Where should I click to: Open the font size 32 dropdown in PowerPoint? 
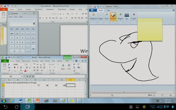(x=57, y=14)
